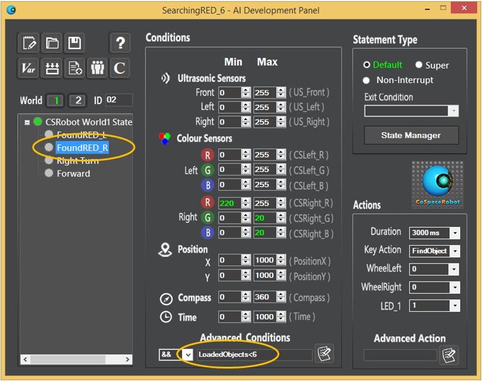Click the CSRight_R minimum value field
Screen dimensions: 483x382
tap(229, 203)
